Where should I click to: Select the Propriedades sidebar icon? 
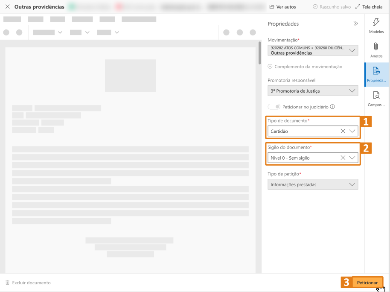coord(376,74)
